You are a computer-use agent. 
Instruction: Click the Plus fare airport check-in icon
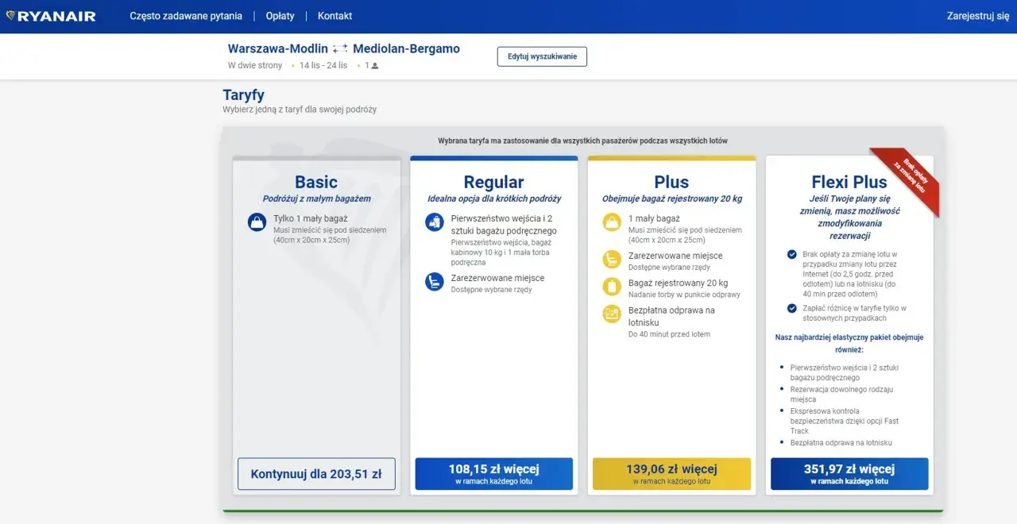coord(612,314)
